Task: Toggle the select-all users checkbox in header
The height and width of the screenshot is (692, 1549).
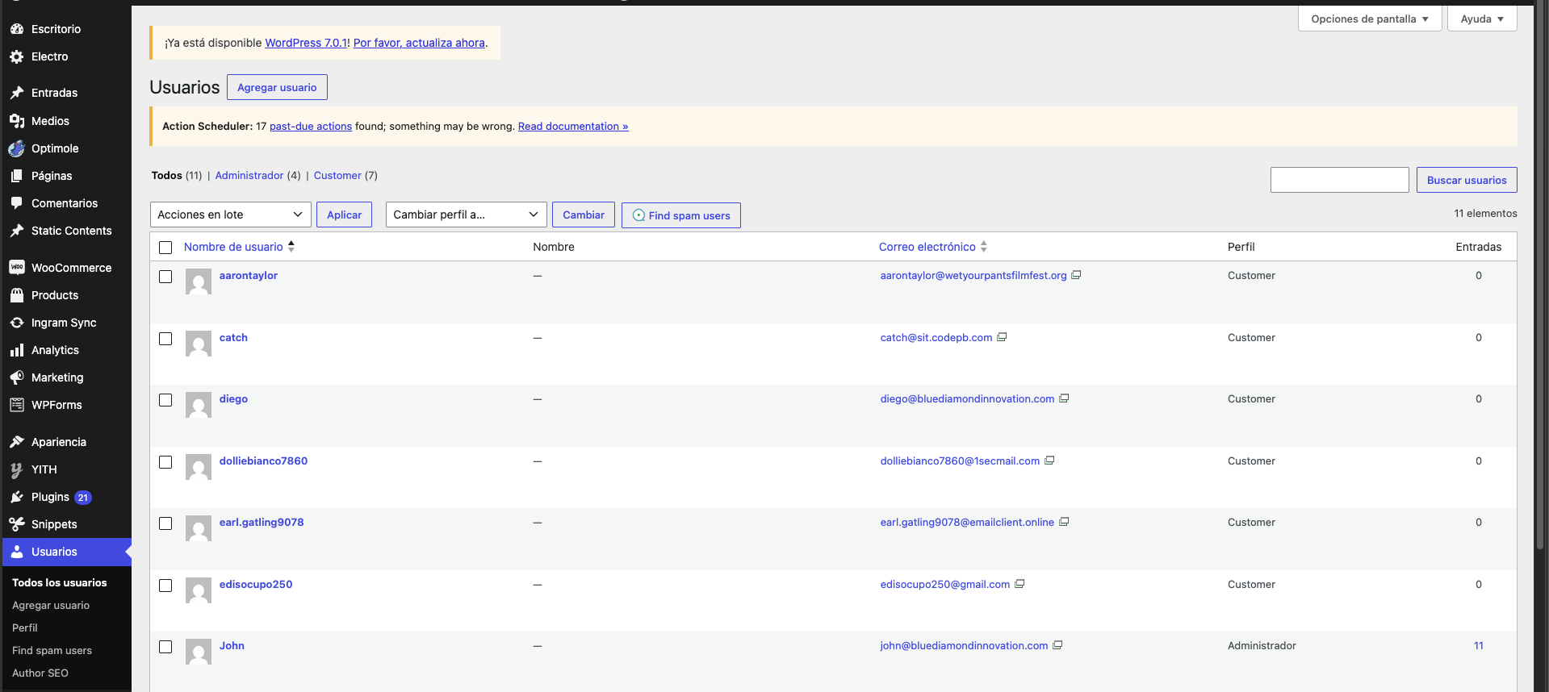Action: coord(165,248)
